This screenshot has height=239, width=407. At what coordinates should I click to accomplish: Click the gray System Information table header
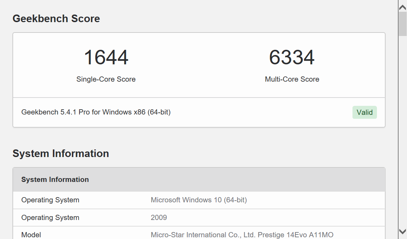(55, 180)
